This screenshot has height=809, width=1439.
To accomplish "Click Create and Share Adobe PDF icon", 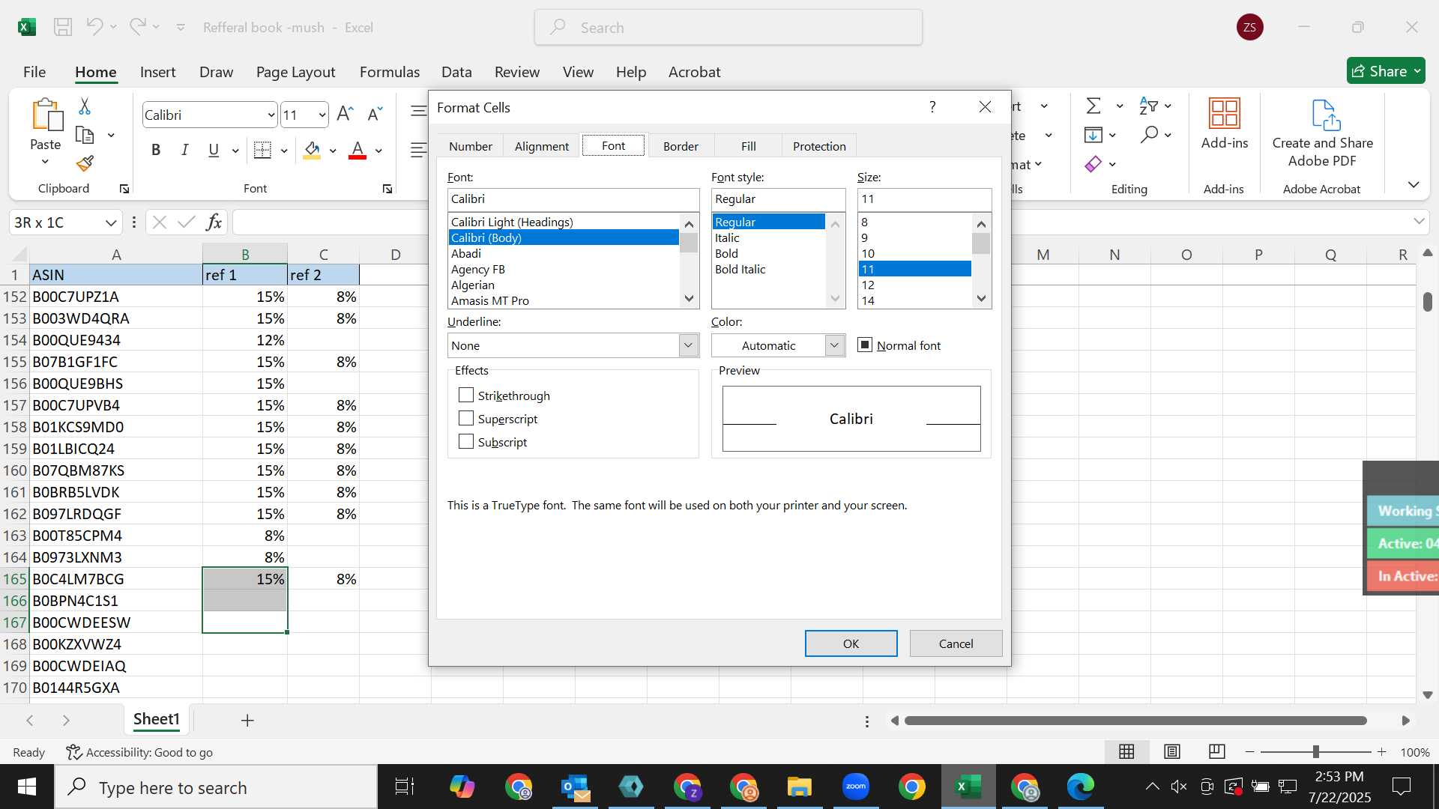I will pos(1324,115).
